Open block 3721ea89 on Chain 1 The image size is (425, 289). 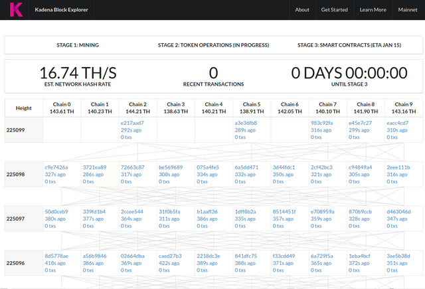click(x=94, y=167)
